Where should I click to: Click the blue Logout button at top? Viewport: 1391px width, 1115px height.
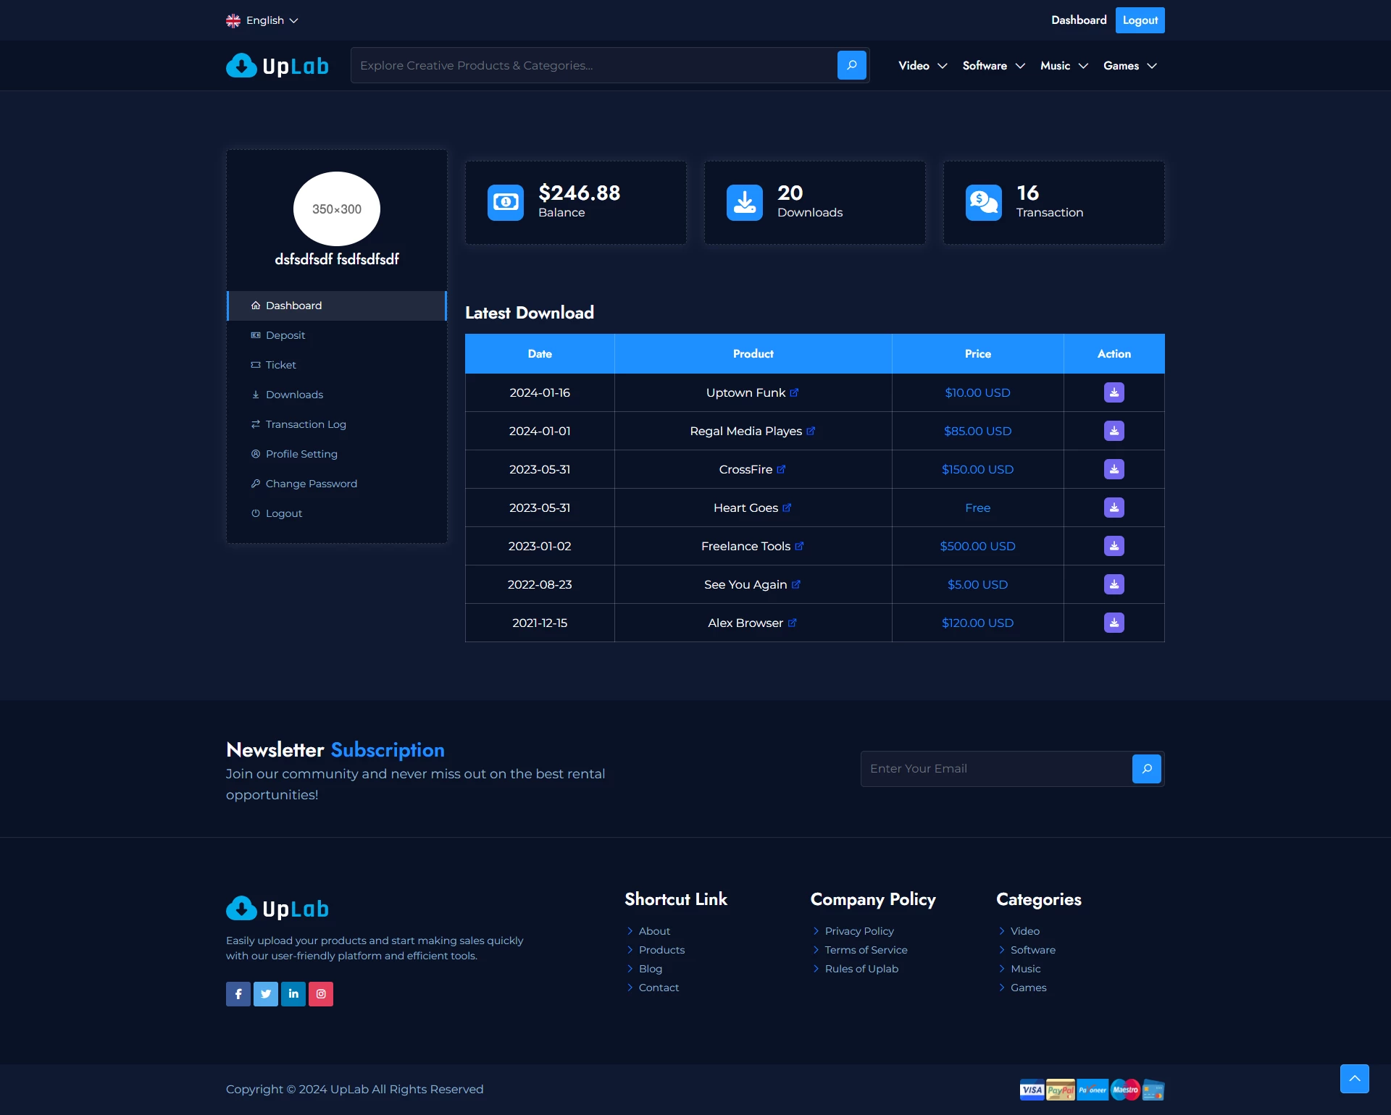pos(1140,20)
